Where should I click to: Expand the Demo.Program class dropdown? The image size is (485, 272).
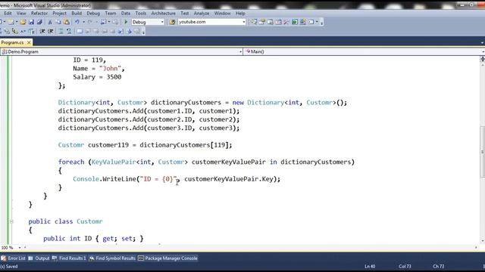[x=241, y=52]
